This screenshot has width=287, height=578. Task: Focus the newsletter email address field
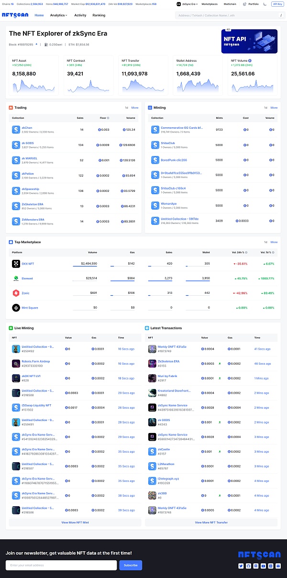61,565
